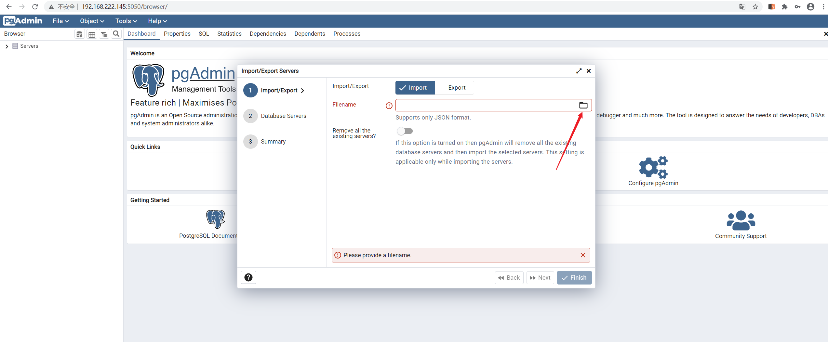Switch to the Dashboard tab
828x342 pixels.
[141, 34]
